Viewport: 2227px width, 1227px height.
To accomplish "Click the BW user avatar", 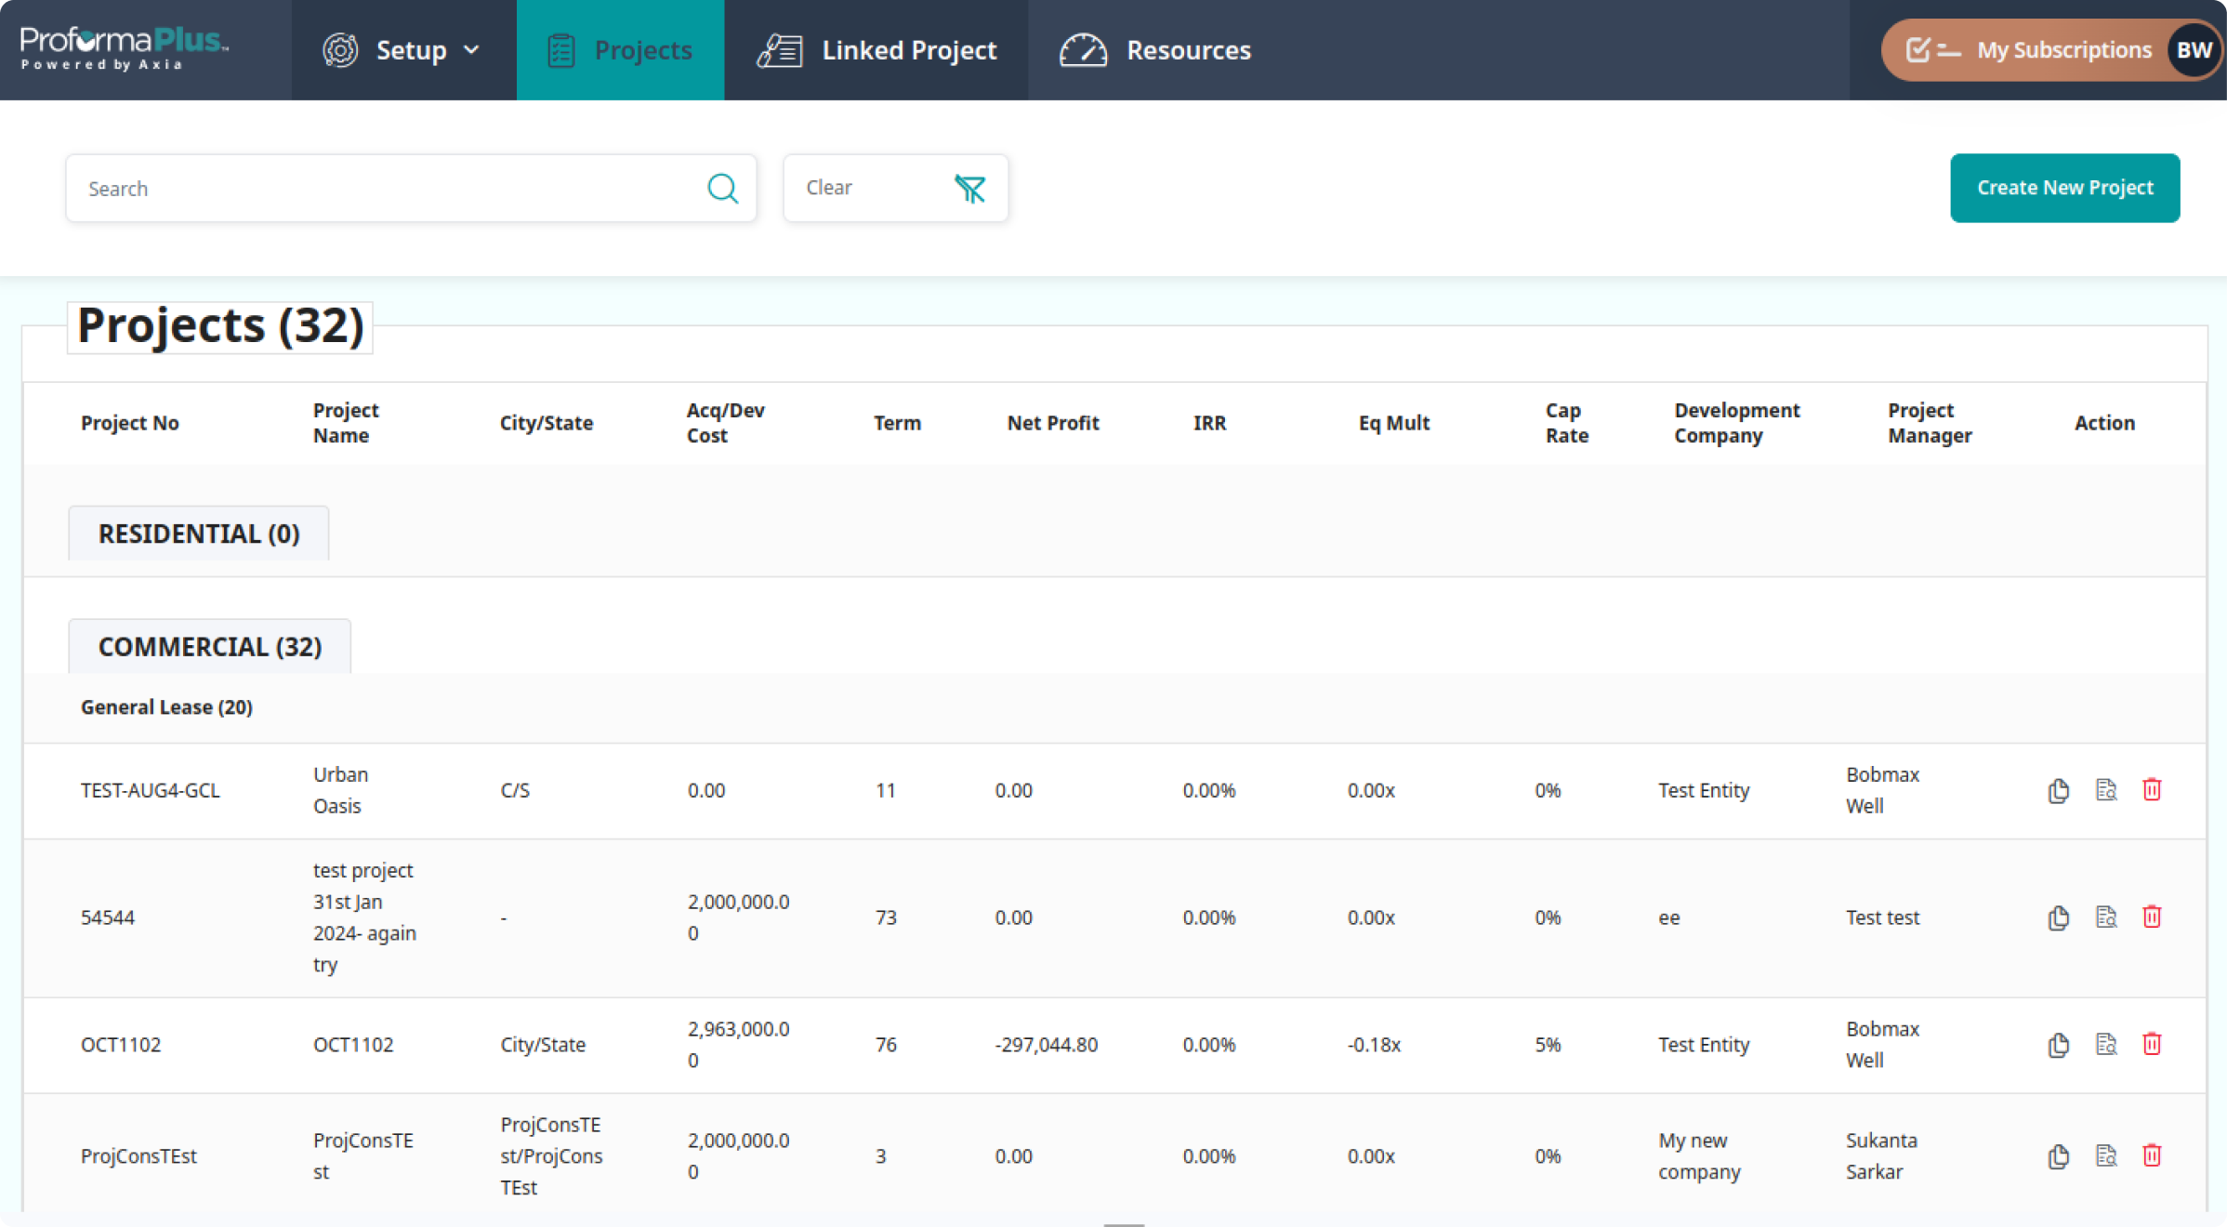I will [x=2194, y=50].
